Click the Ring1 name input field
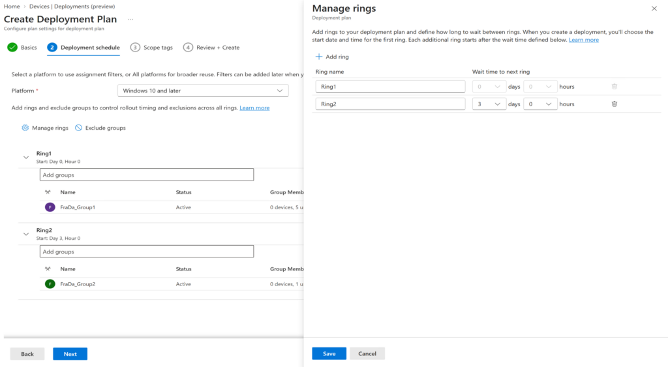The image size is (668, 367). [x=390, y=87]
